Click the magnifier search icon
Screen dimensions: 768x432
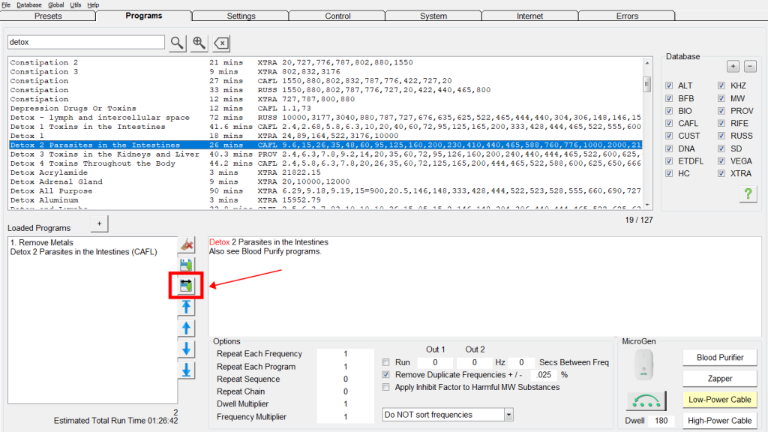pyautogui.click(x=176, y=43)
